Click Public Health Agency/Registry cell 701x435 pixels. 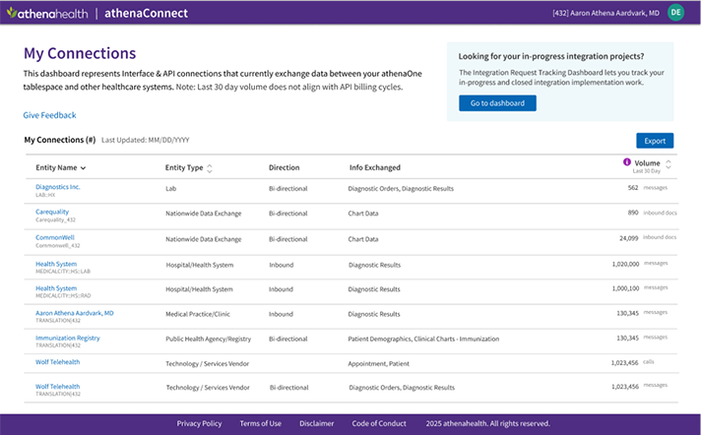click(x=209, y=339)
